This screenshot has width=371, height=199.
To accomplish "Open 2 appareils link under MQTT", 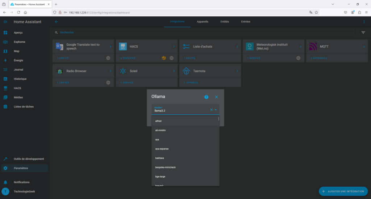I will [319, 58].
